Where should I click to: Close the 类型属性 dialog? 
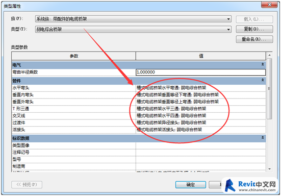point(269,5)
